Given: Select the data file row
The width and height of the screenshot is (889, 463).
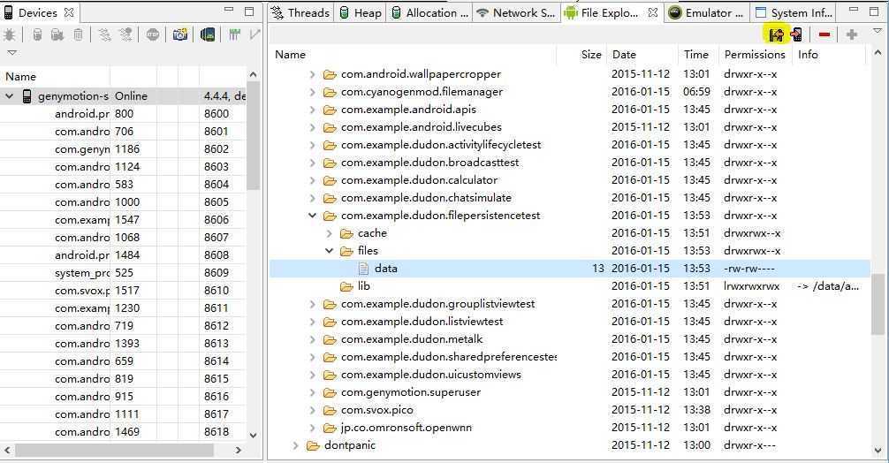Looking at the screenshot, I should point(570,269).
